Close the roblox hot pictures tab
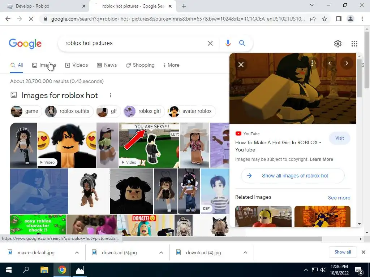 [x=170, y=6]
